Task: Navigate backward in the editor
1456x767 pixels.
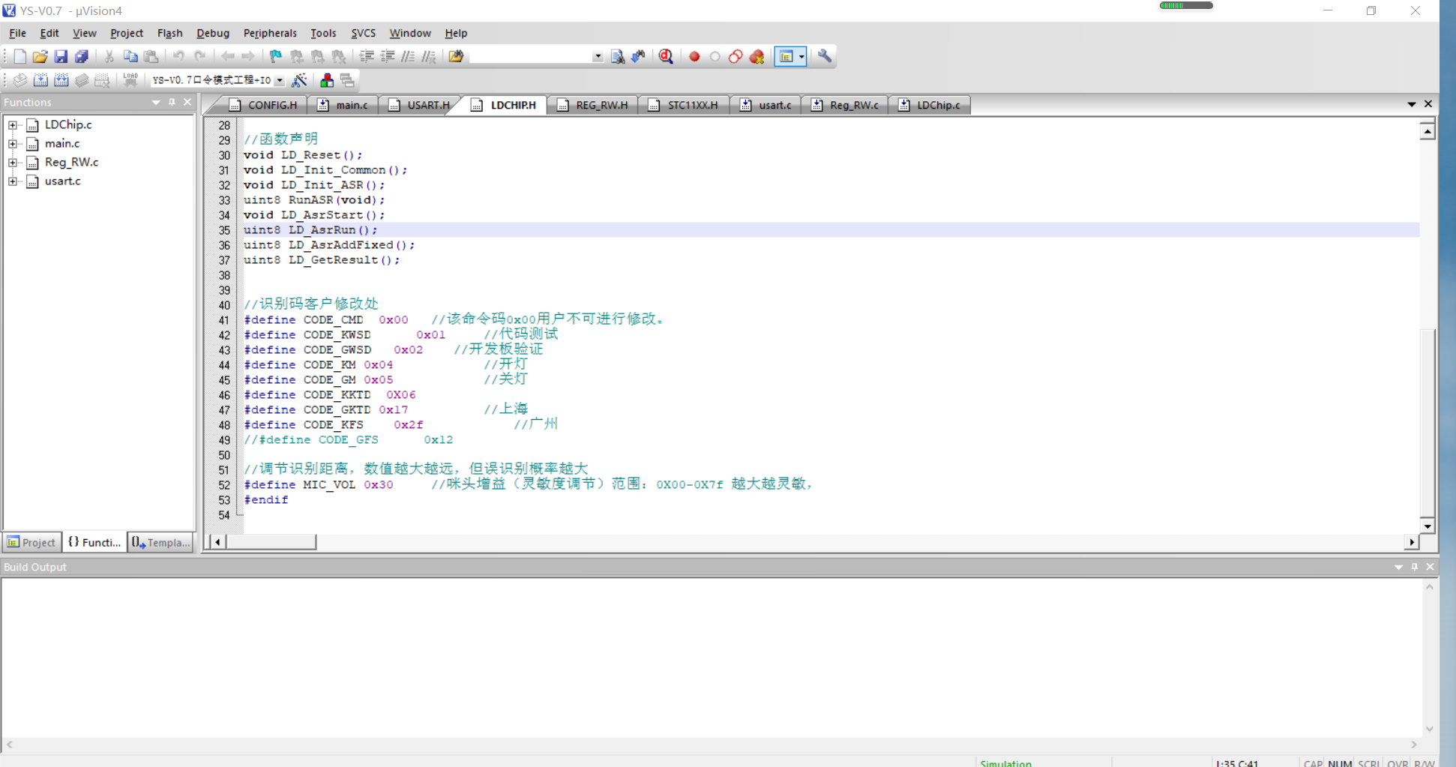Action: point(228,56)
